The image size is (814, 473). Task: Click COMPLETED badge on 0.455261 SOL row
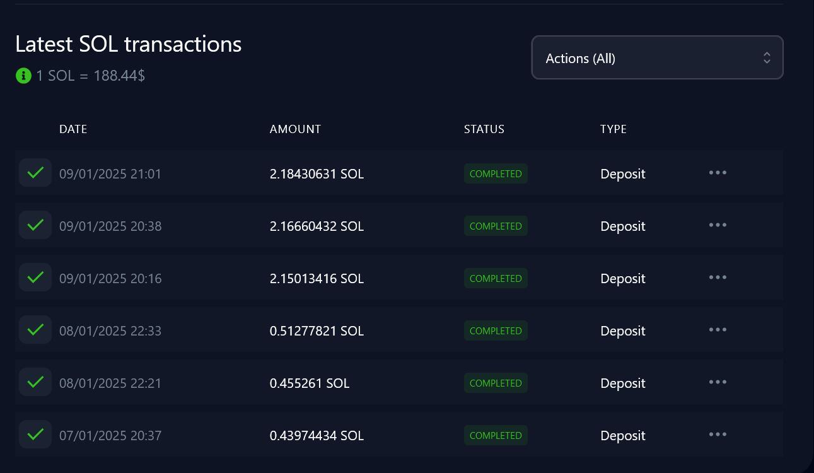click(496, 383)
